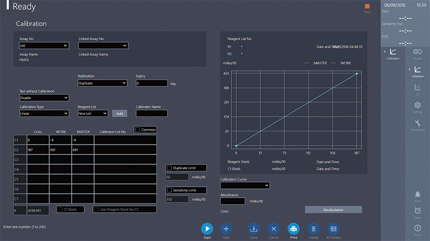
Task: Click C2 MASTER cell showing 431
Action: pyautogui.click(x=83, y=150)
